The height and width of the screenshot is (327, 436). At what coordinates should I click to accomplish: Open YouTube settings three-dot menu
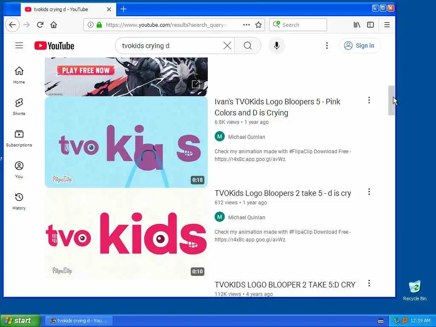click(x=327, y=46)
